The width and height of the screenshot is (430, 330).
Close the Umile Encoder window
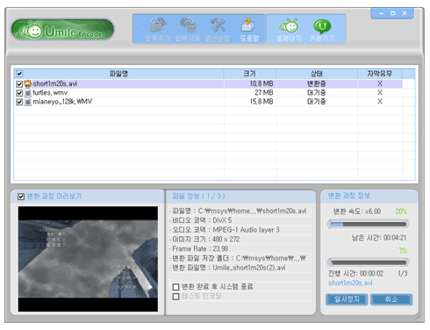[405, 13]
